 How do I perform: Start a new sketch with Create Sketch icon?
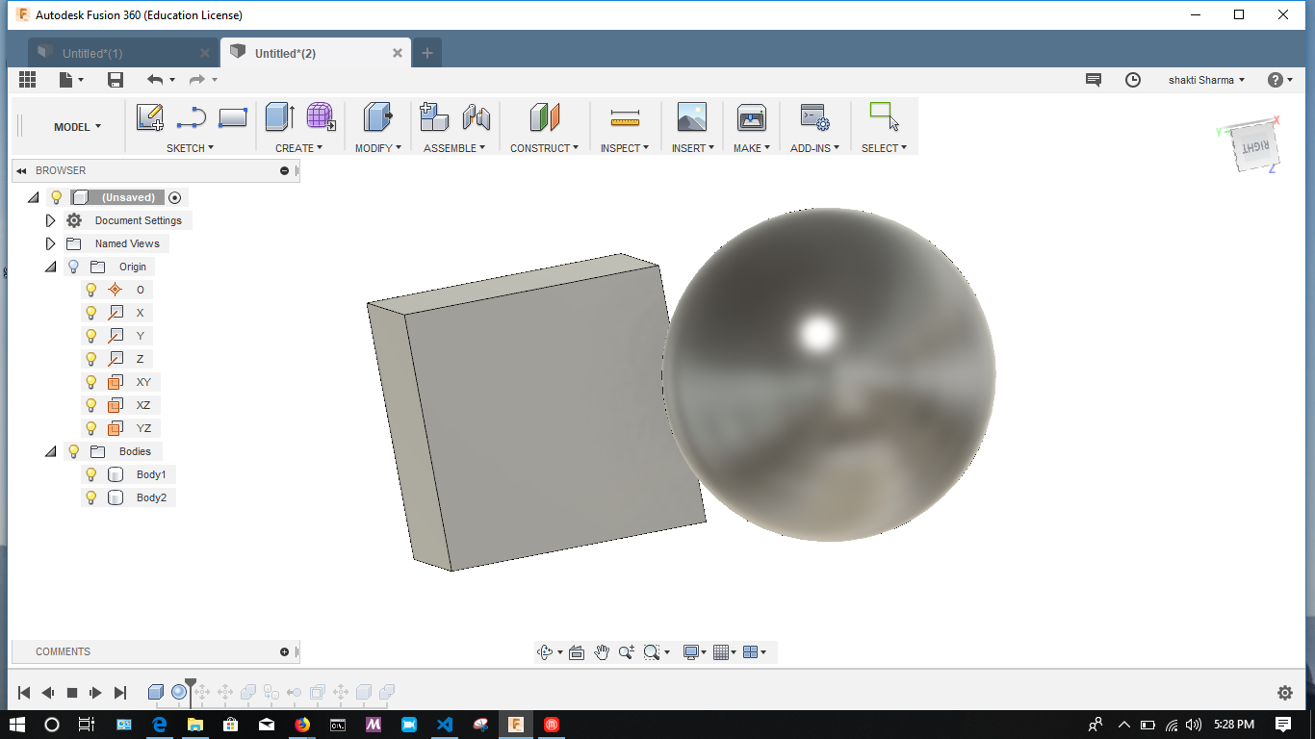coord(150,117)
